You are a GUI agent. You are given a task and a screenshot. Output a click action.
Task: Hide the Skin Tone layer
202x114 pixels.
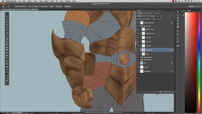138,38
